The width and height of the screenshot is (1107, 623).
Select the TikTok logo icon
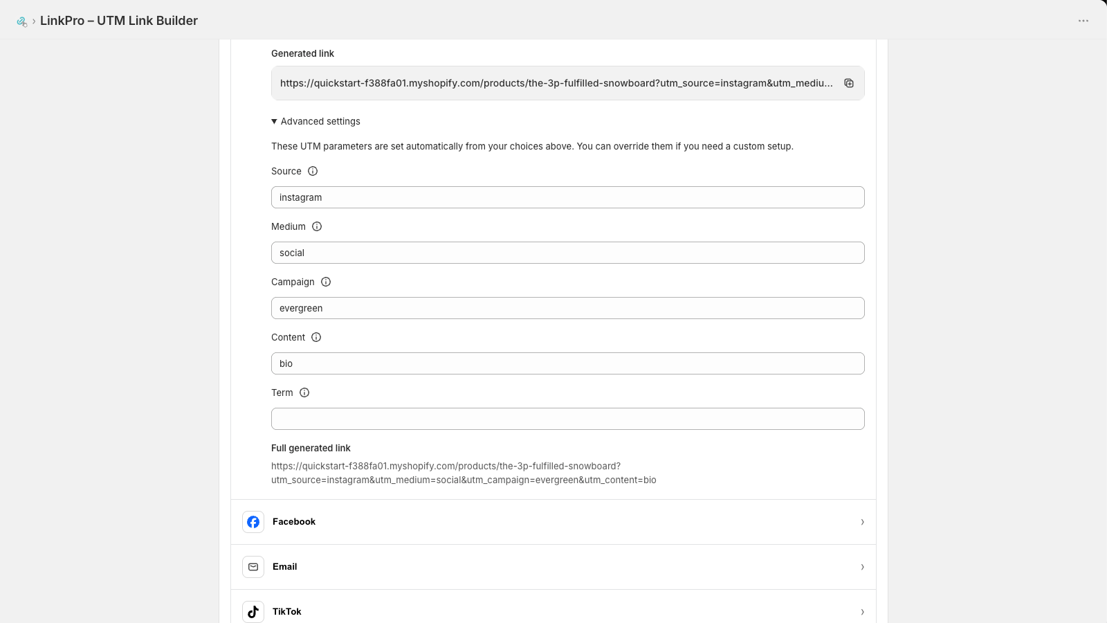point(253,612)
